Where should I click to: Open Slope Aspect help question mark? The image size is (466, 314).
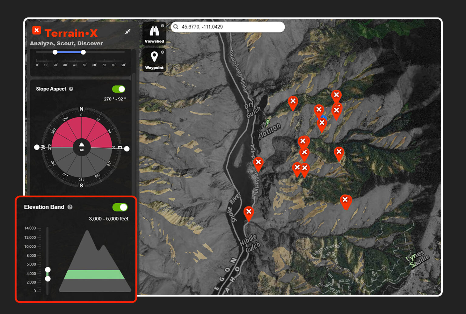[x=71, y=89]
